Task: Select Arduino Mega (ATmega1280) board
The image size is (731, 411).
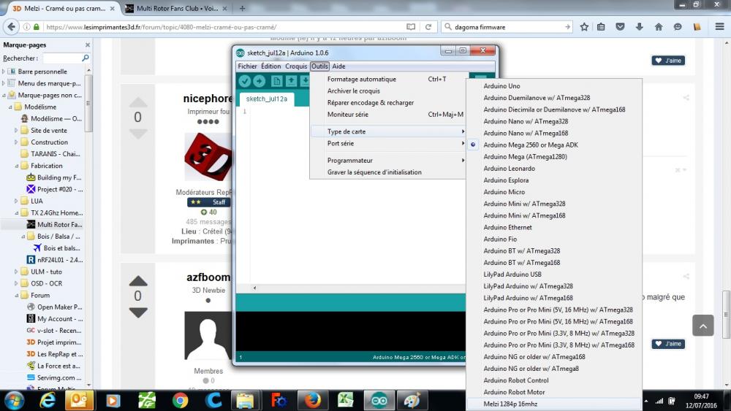Action: [x=525, y=157]
